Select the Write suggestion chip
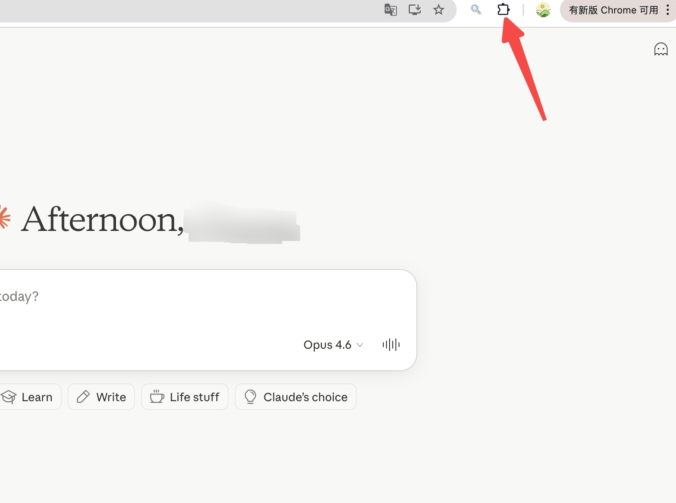Screen dimensions: 676x503 [101, 397]
